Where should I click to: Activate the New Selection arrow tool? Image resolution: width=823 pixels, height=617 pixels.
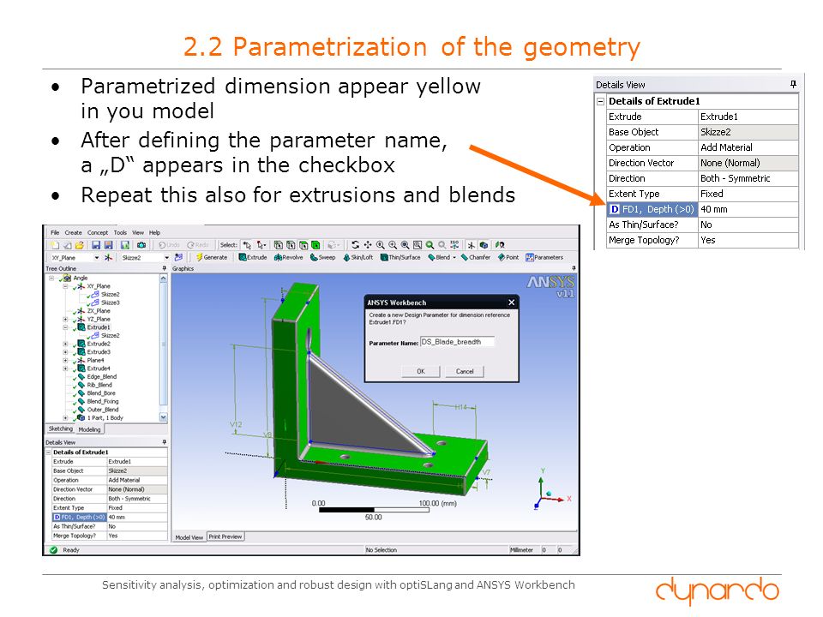247,245
